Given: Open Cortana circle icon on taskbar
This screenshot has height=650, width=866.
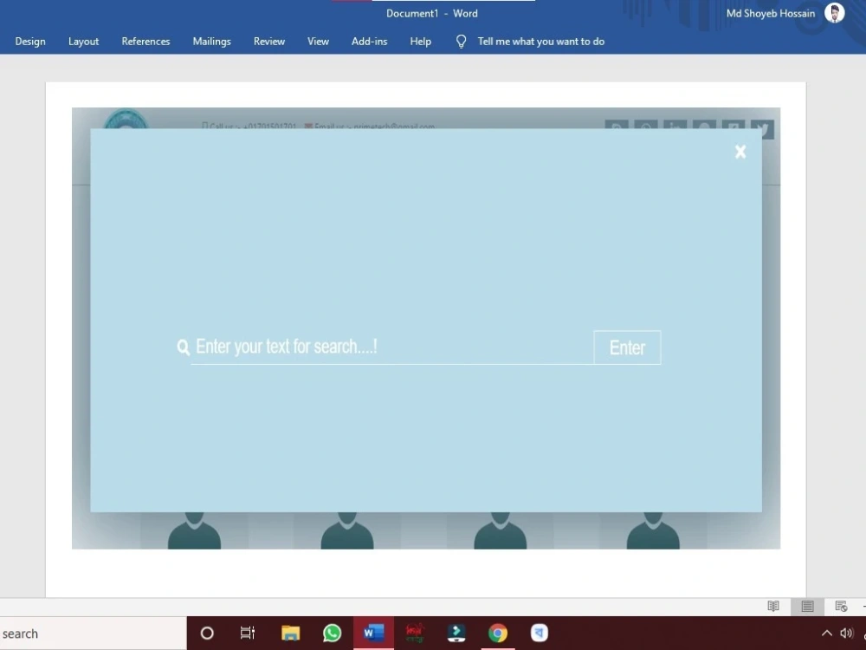Looking at the screenshot, I should click(x=207, y=634).
